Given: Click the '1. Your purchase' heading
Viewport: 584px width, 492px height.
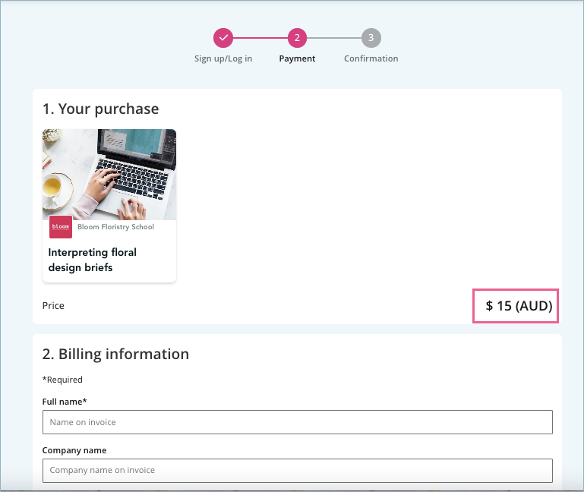Looking at the screenshot, I should pos(100,109).
